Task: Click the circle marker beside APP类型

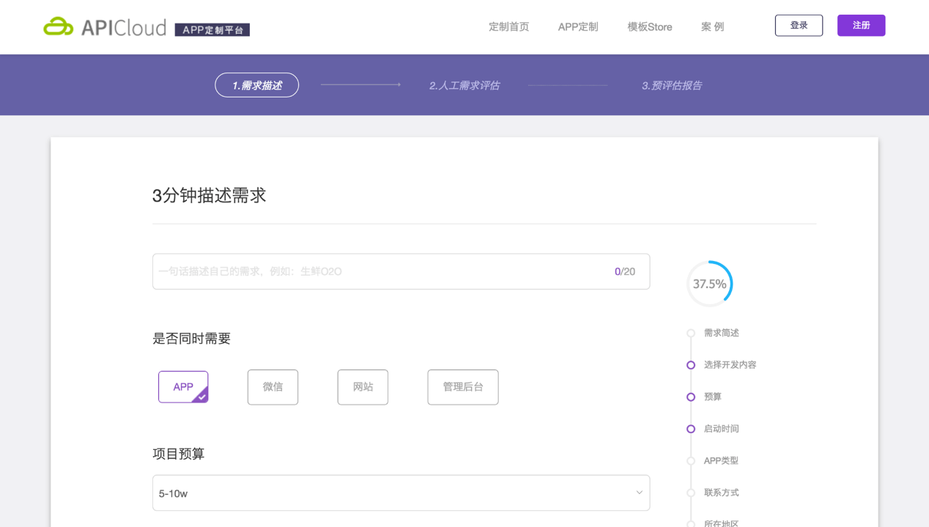Action: click(x=691, y=461)
